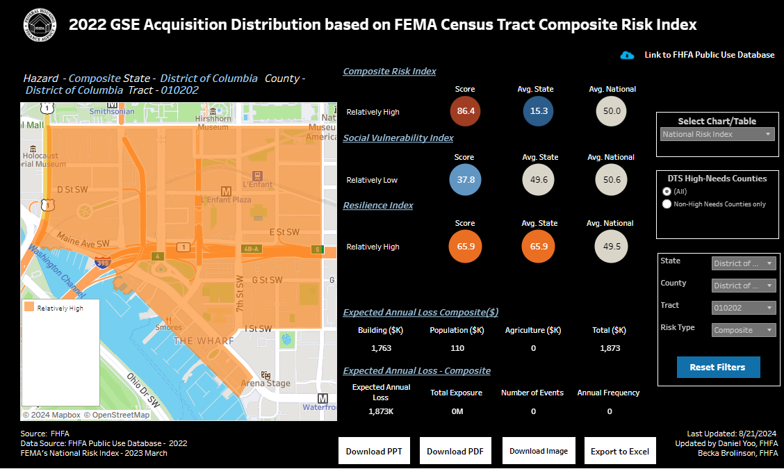
Task: Click the OpenStreetMap attribution text
Action: (x=117, y=415)
